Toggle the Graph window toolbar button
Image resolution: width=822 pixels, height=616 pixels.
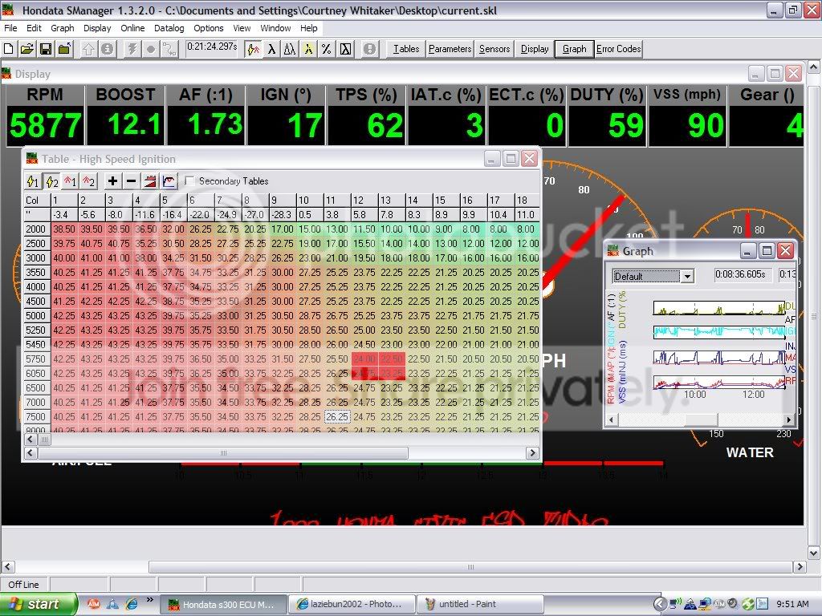574,49
